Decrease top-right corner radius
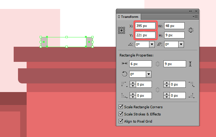The height and width of the screenshot is (137, 216). [x=167, y=86]
